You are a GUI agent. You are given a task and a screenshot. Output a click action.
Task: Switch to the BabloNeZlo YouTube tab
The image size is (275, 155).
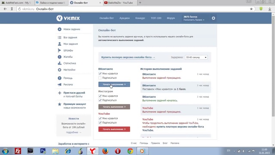[x=120, y=3]
